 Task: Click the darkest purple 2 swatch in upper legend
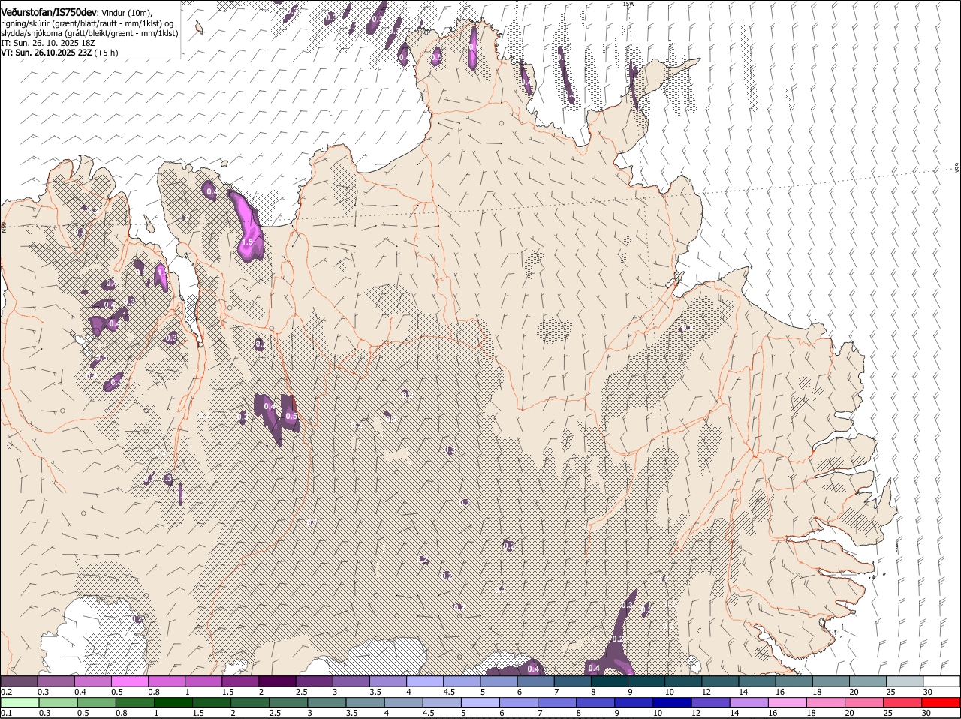tap(277, 681)
